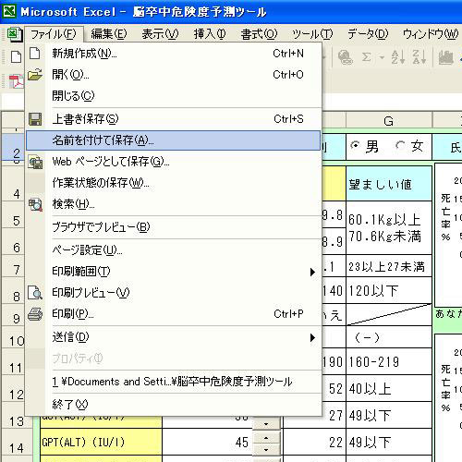Select column G header

389,121
